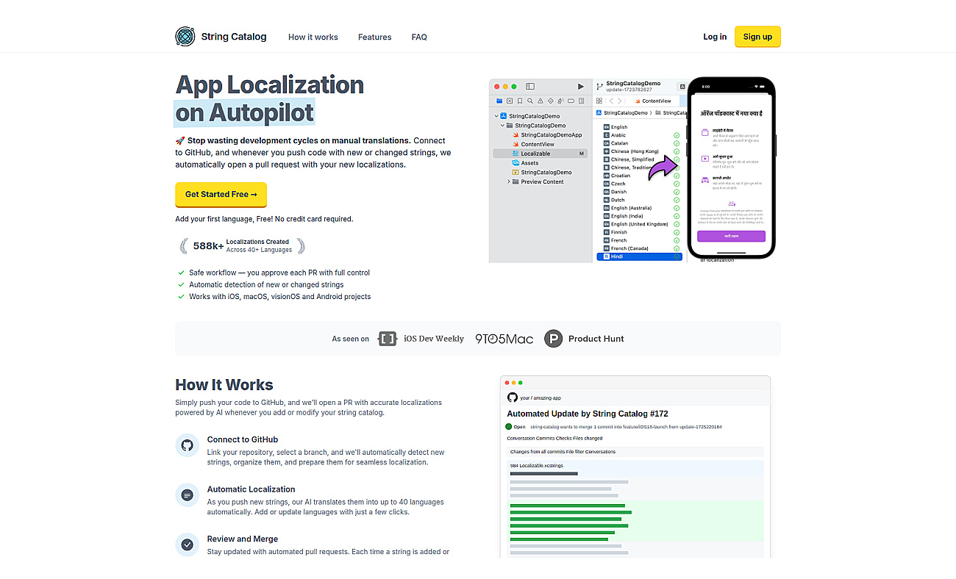The height and width of the screenshot is (579, 956).
Task: Open the FAQ nav item
Action: 419,37
